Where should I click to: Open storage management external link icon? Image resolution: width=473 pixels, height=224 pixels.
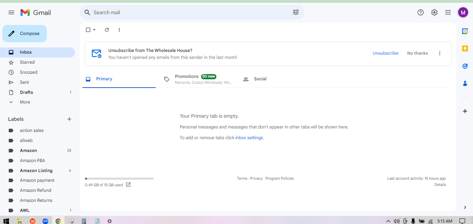pos(128,185)
